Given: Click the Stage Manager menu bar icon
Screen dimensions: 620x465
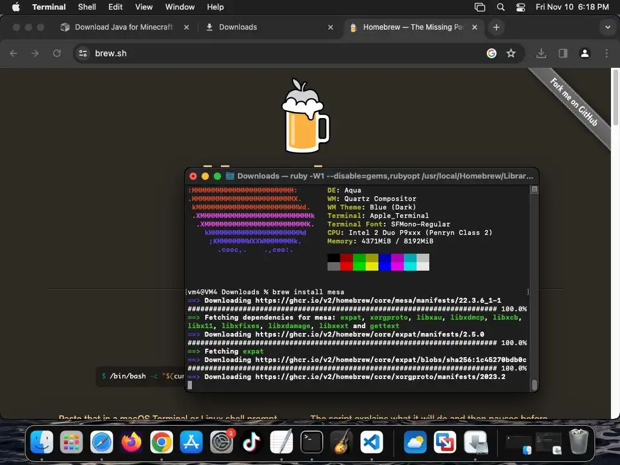Looking at the screenshot, I should click(x=480, y=7).
